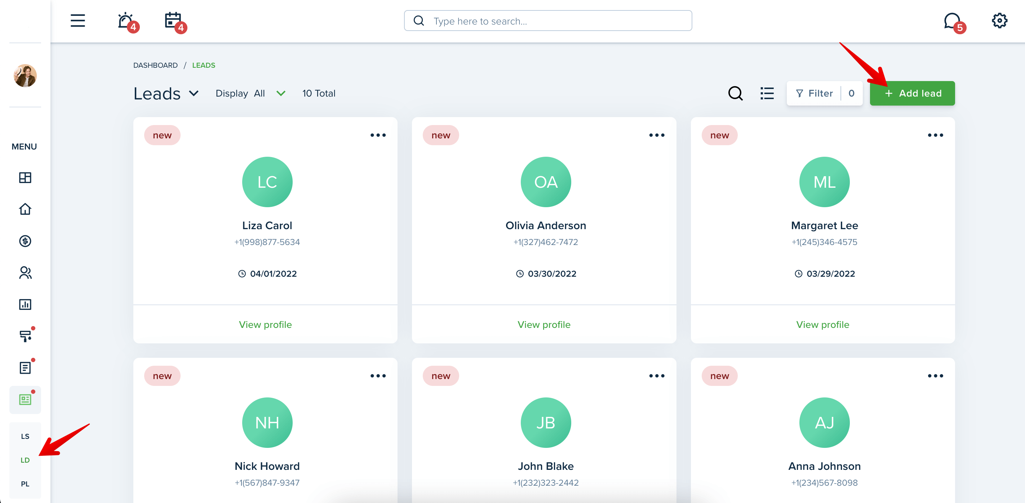1025x503 pixels.
Task: Open more options for Nick Howard
Action: (x=378, y=376)
